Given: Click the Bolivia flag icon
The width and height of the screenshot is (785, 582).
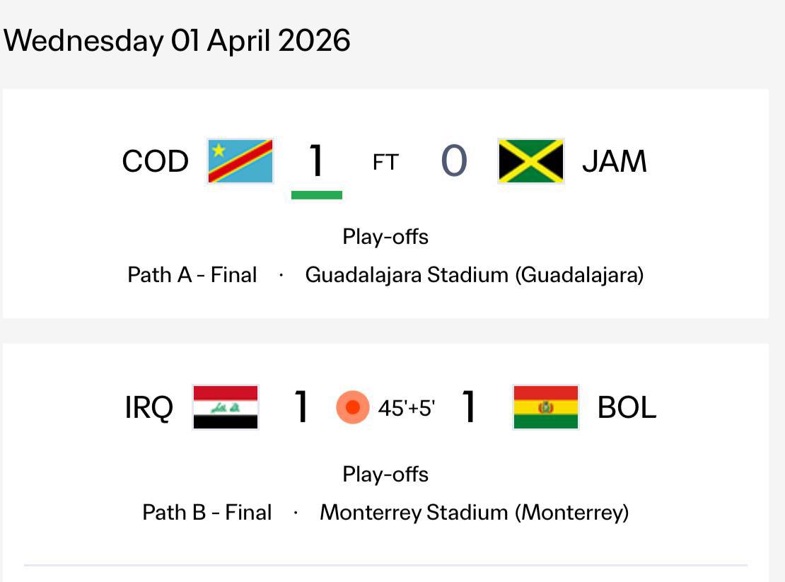Looking at the screenshot, I should click(x=546, y=407).
